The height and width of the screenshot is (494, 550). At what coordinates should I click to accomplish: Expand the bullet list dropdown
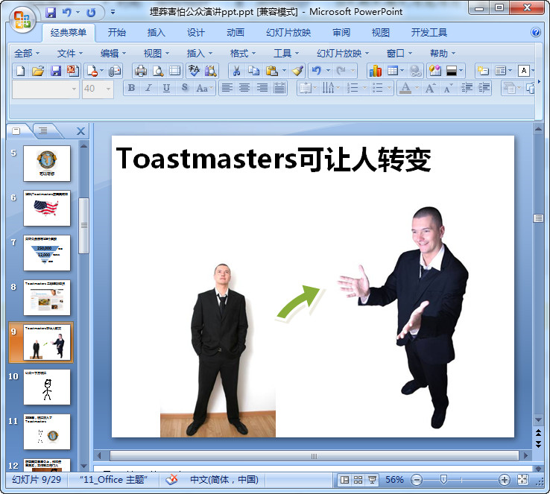click(x=389, y=88)
